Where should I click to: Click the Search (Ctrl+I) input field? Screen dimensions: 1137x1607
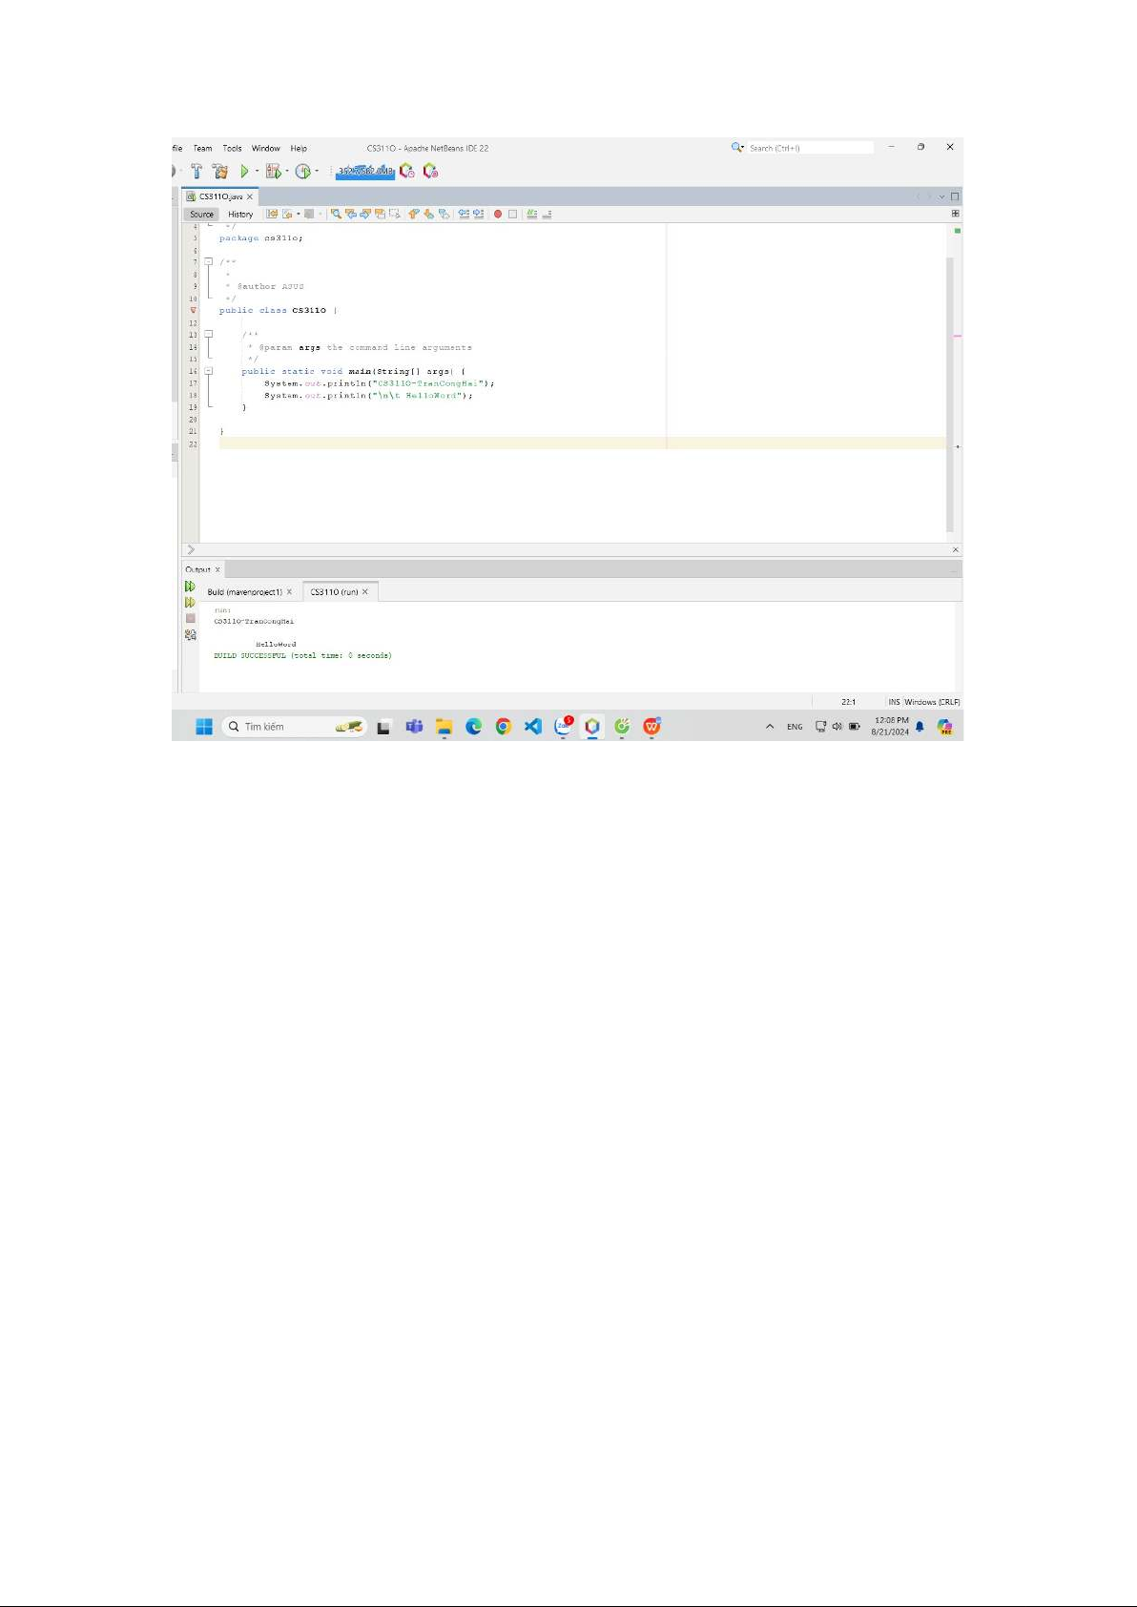pos(809,148)
